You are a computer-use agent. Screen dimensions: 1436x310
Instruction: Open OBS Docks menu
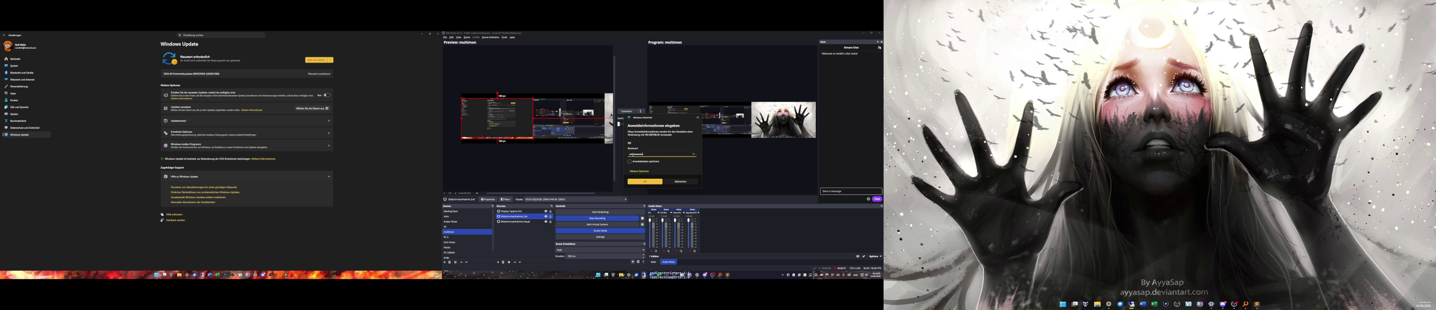pos(467,37)
